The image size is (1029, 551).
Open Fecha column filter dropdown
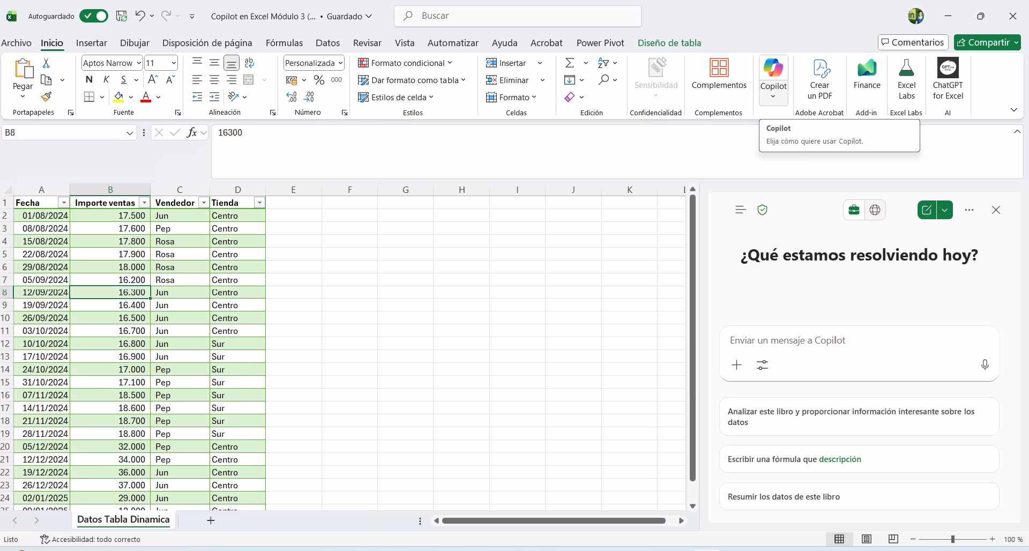[64, 203]
